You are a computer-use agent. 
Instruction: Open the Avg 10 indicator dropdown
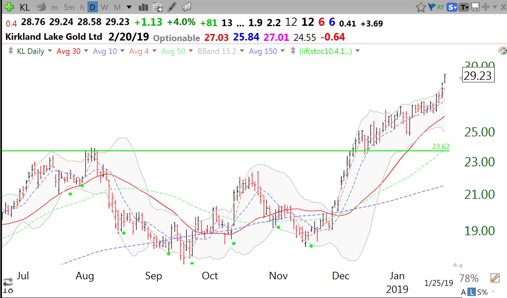tap(122, 51)
